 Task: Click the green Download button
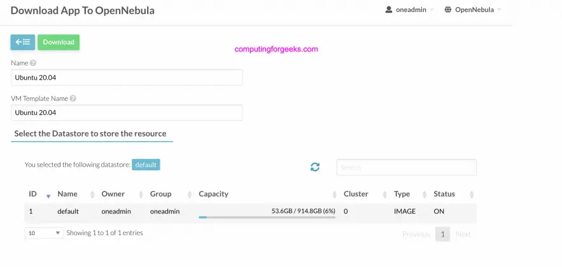[59, 42]
